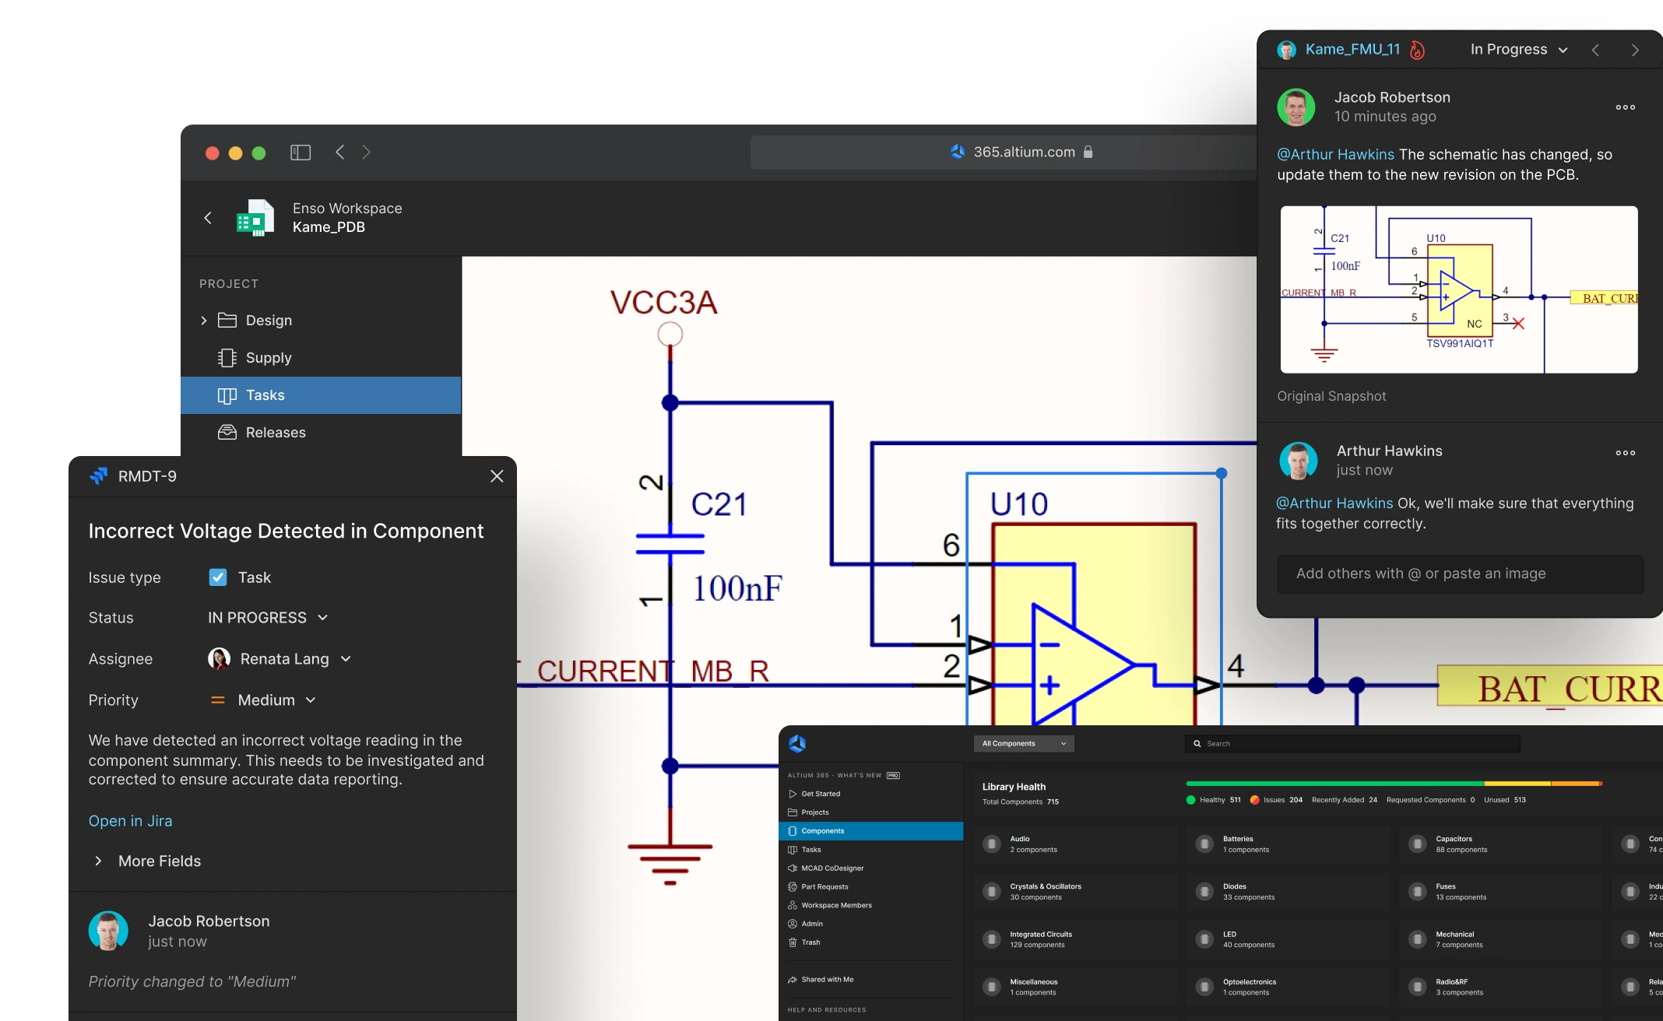Open options menu on Jacob Robertson's comment
This screenshot has height=1021, width=1663.
point(1625,107)
